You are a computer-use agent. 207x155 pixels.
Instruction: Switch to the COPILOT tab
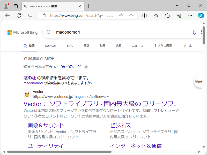click(51, 46)
